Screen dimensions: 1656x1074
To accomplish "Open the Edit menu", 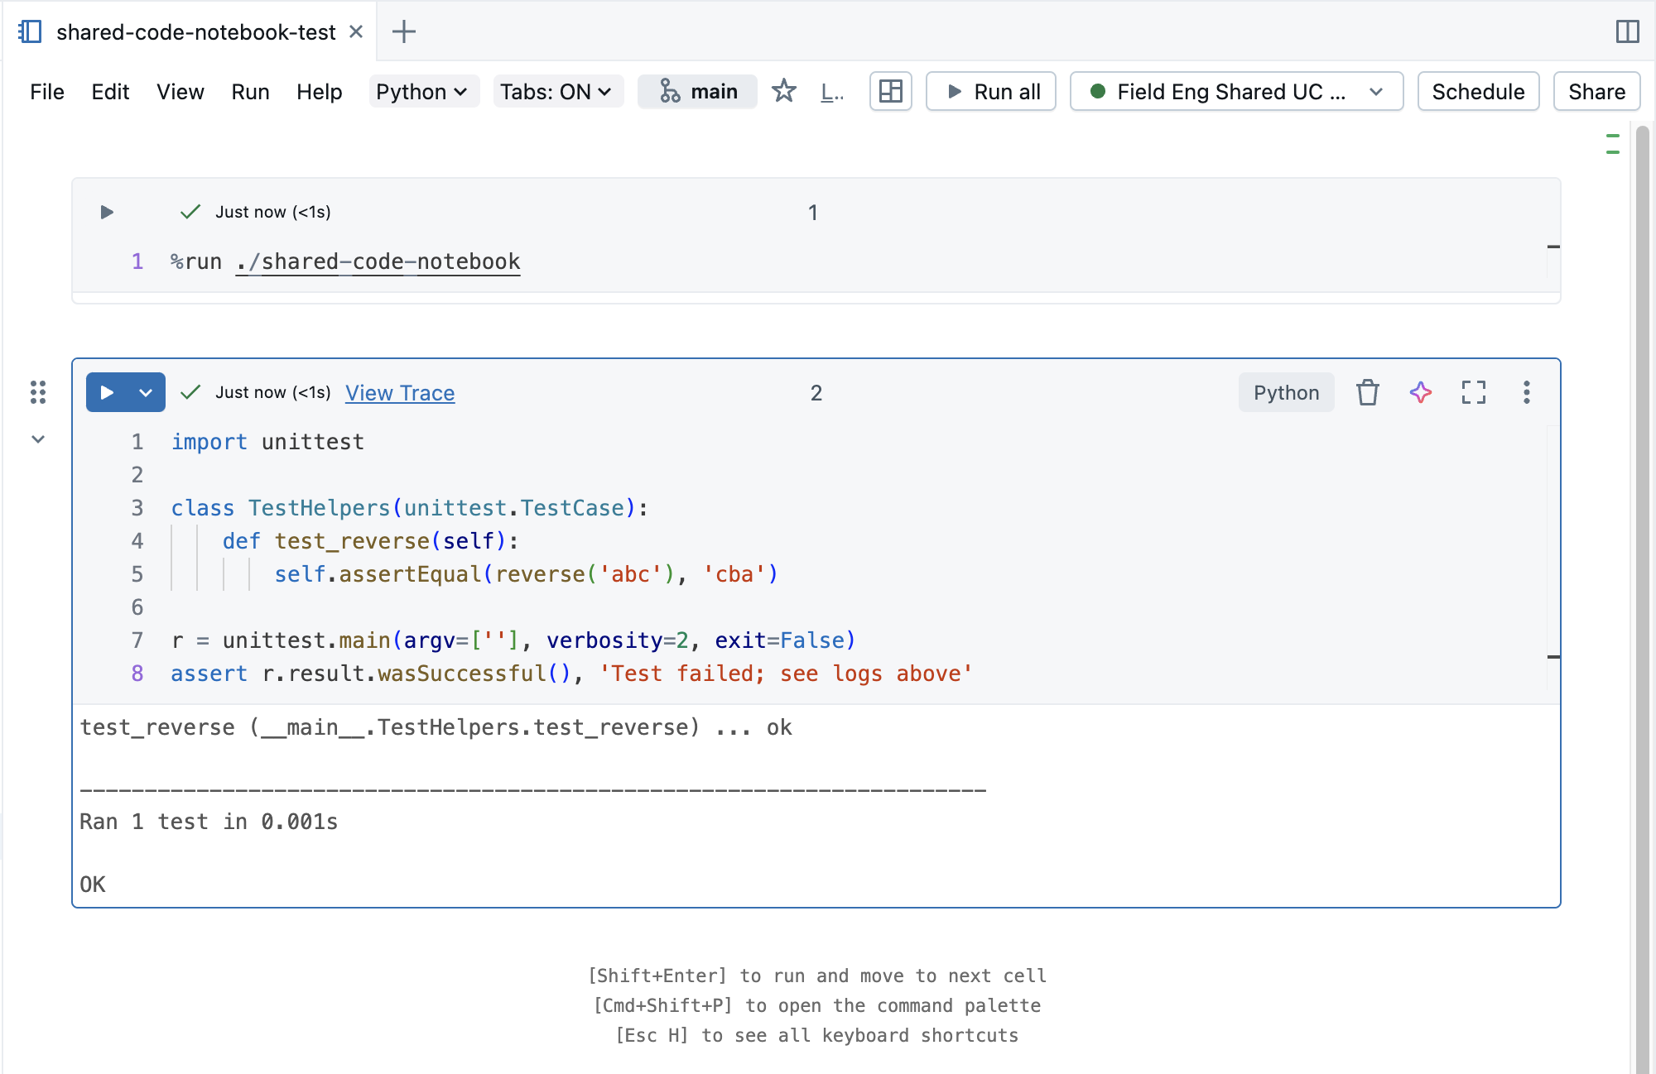I will pyautogui.click(x=110, y=92).
